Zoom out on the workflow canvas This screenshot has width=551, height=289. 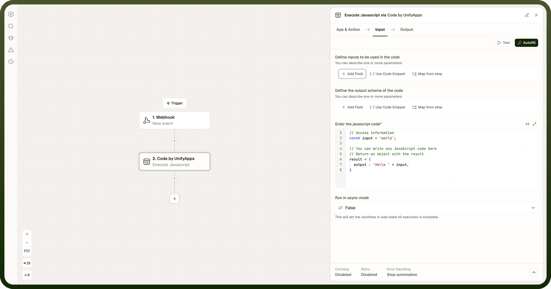point(27,243)
